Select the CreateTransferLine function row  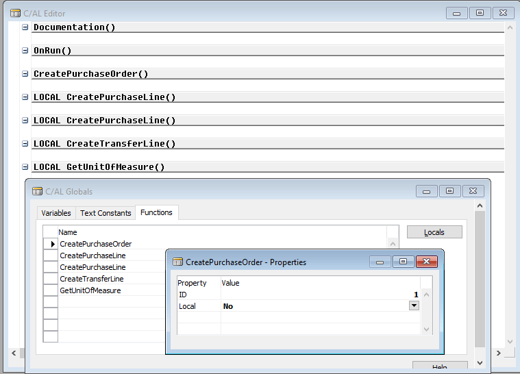coord(92,279)
